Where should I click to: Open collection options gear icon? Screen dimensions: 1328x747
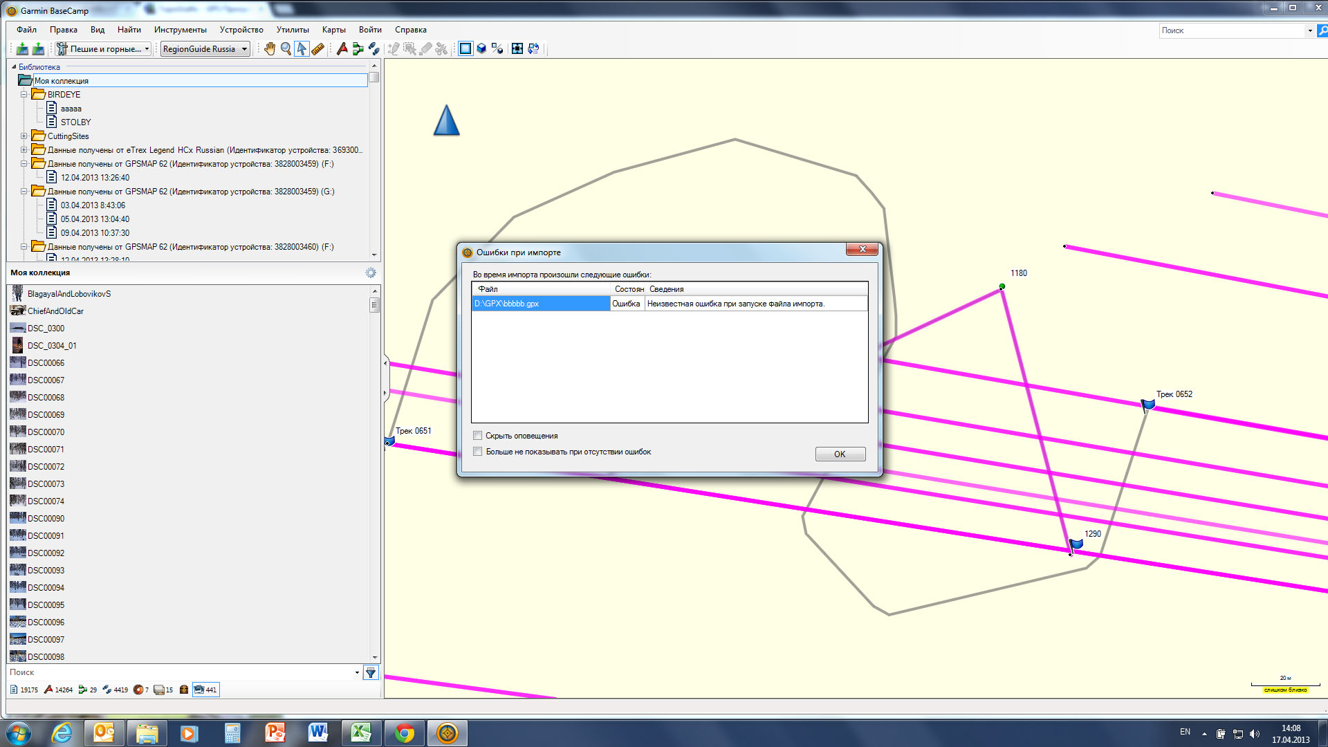[x=371, y=273]
